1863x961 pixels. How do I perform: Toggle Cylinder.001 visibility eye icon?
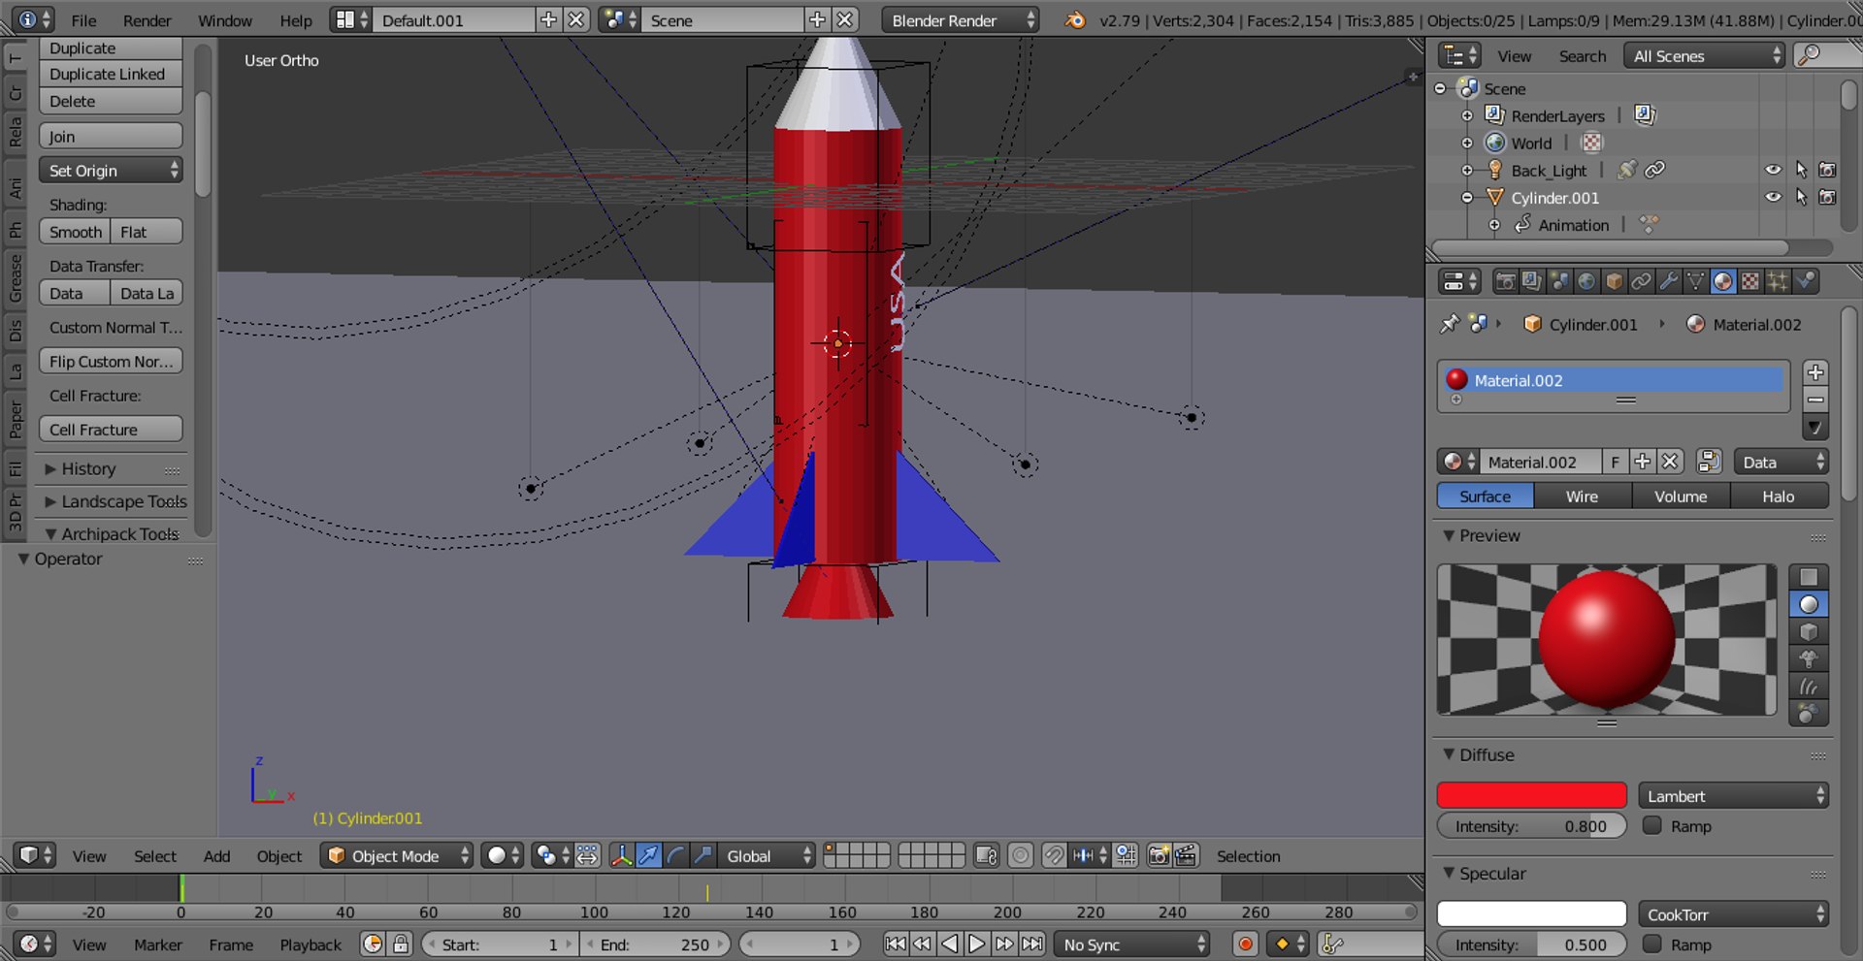(x=1773, y=197)
